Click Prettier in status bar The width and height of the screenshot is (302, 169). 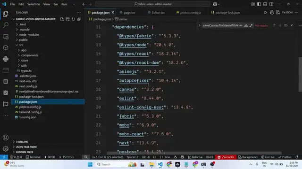(x=285, y=157)
